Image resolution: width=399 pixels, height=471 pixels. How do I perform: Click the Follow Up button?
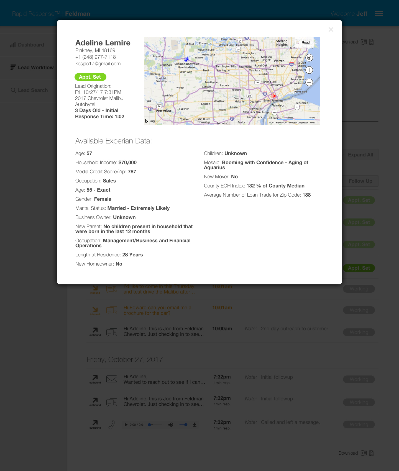[360, 181]
